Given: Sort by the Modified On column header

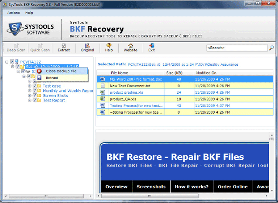Looking at the screenshot, I should [233, 73].
